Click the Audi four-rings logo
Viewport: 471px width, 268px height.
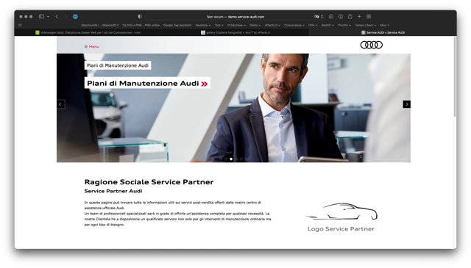click(x=371, y=45)
